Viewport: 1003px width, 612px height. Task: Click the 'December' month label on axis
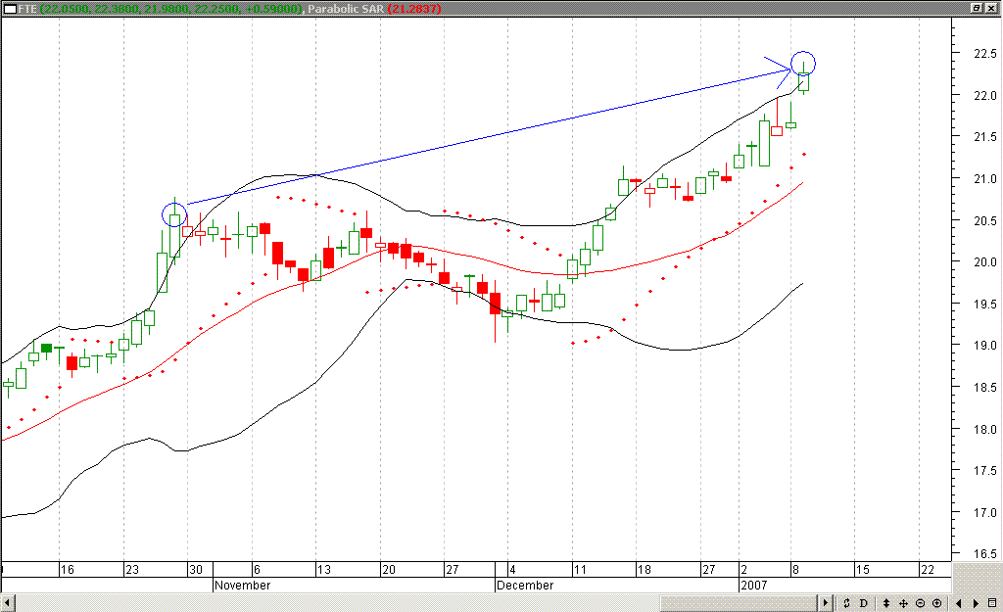(x=525, y=586)
